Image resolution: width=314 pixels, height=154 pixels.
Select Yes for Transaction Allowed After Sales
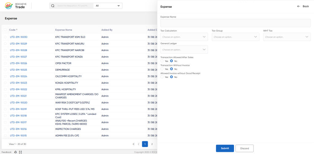(162, 61)
